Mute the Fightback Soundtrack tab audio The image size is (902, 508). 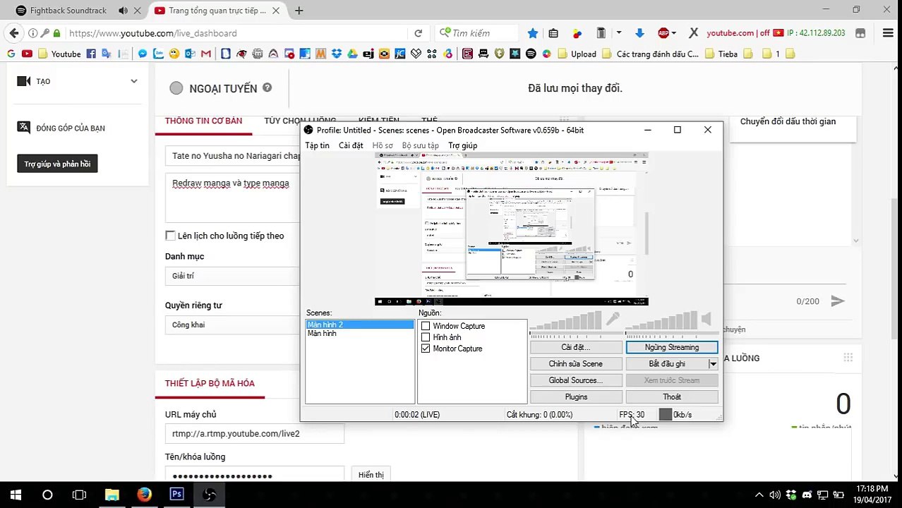point(123,11)
